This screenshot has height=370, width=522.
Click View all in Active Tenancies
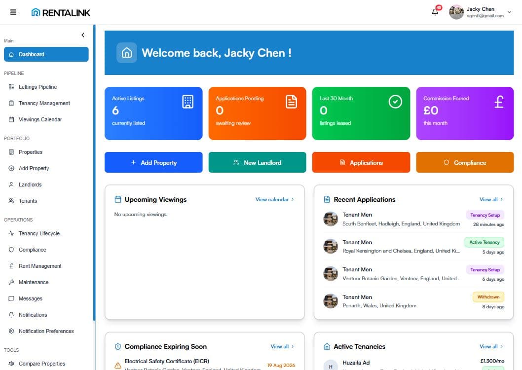coord(491,347)
